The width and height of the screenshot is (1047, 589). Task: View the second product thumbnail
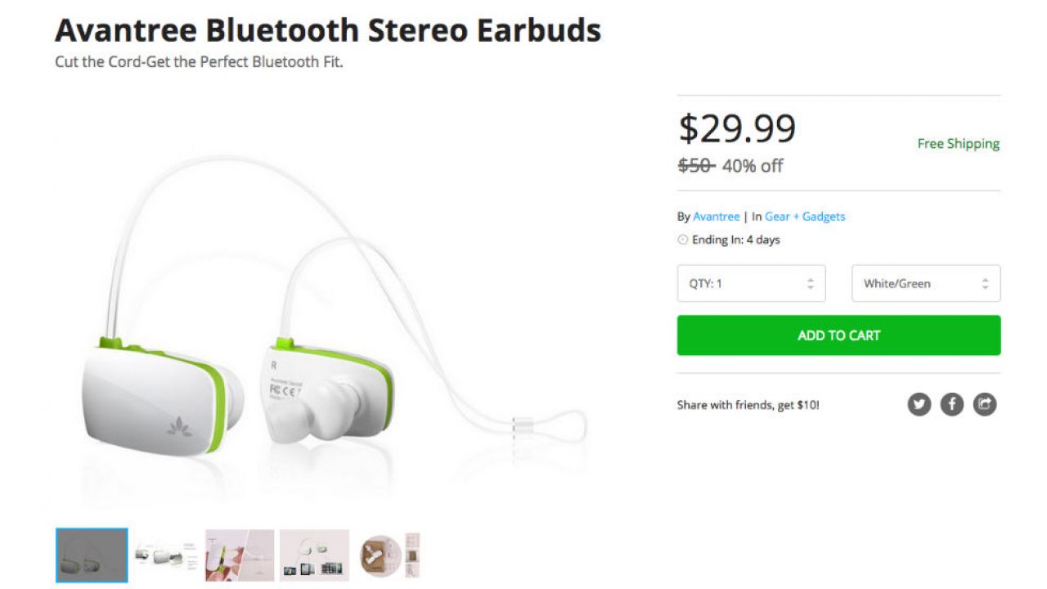click(x=166, y=555)
